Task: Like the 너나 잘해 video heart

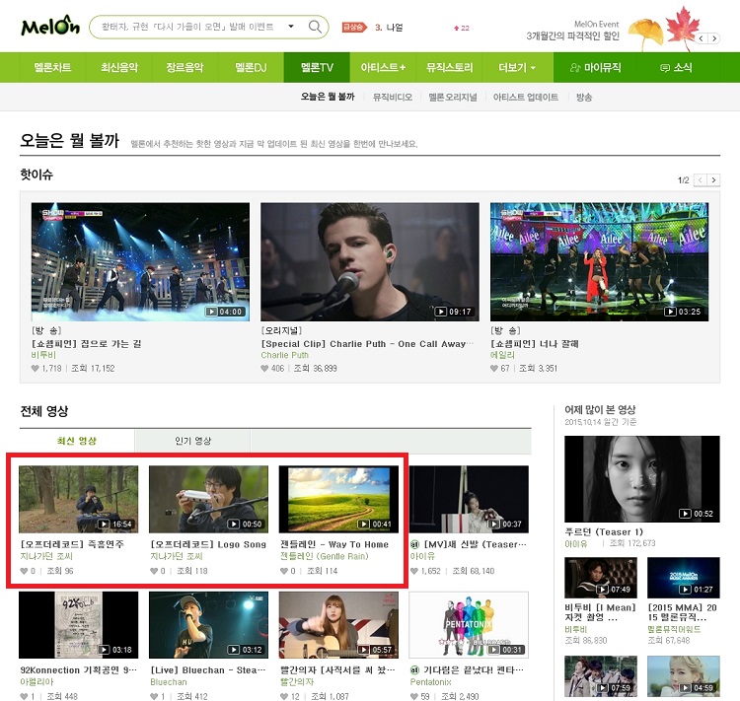Action: coord(494,369)
